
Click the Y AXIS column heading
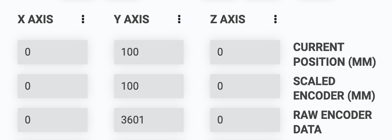coord(131,19)
